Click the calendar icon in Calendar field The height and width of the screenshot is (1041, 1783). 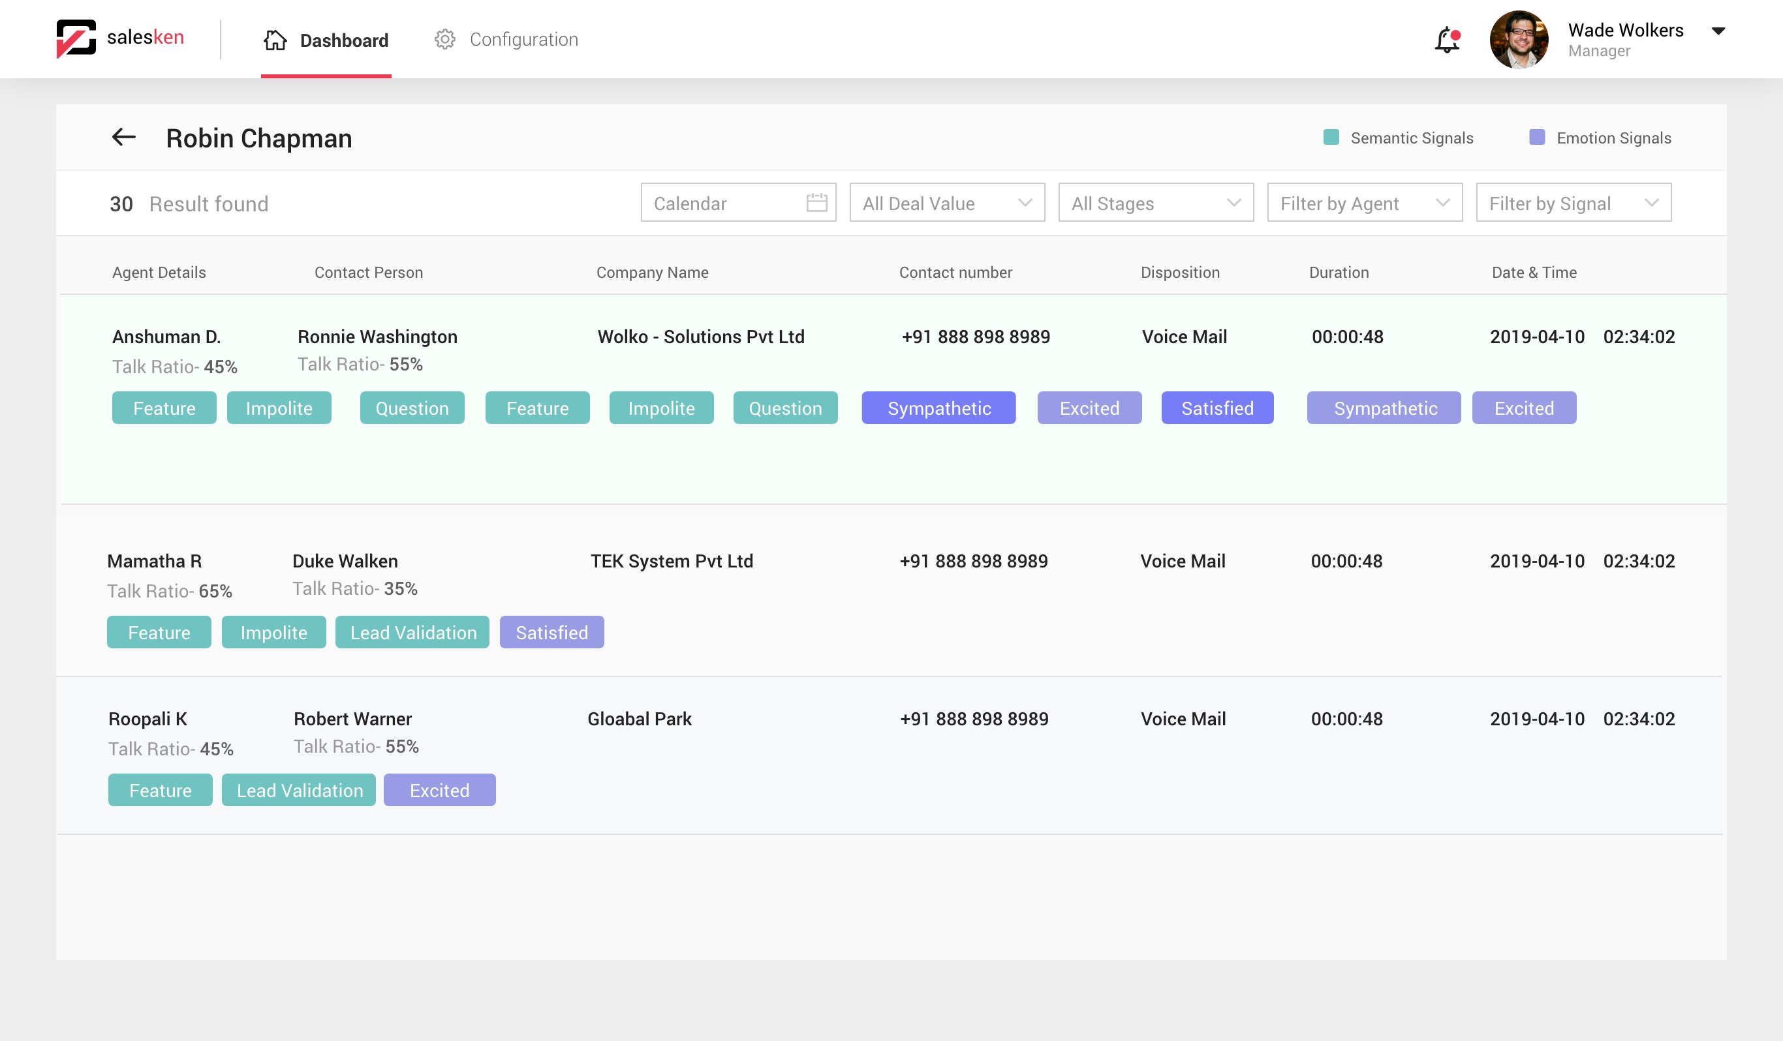816,202
